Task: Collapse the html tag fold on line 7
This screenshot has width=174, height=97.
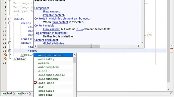Action: pyautogui.click(x=10, y=19)
